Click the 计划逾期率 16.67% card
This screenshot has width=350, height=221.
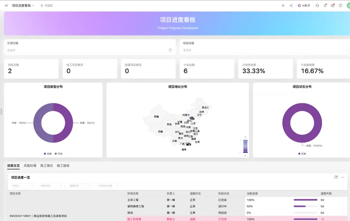[x=323, y=69]
